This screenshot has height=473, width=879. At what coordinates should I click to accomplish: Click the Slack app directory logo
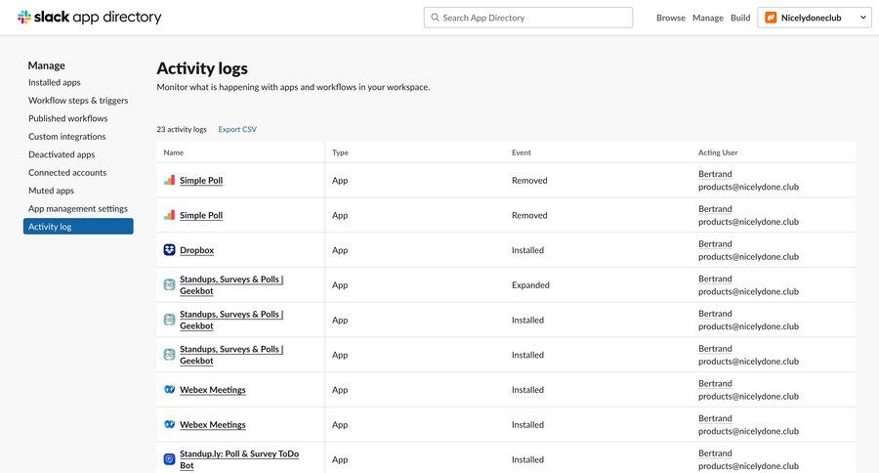(x=90, y=18)
